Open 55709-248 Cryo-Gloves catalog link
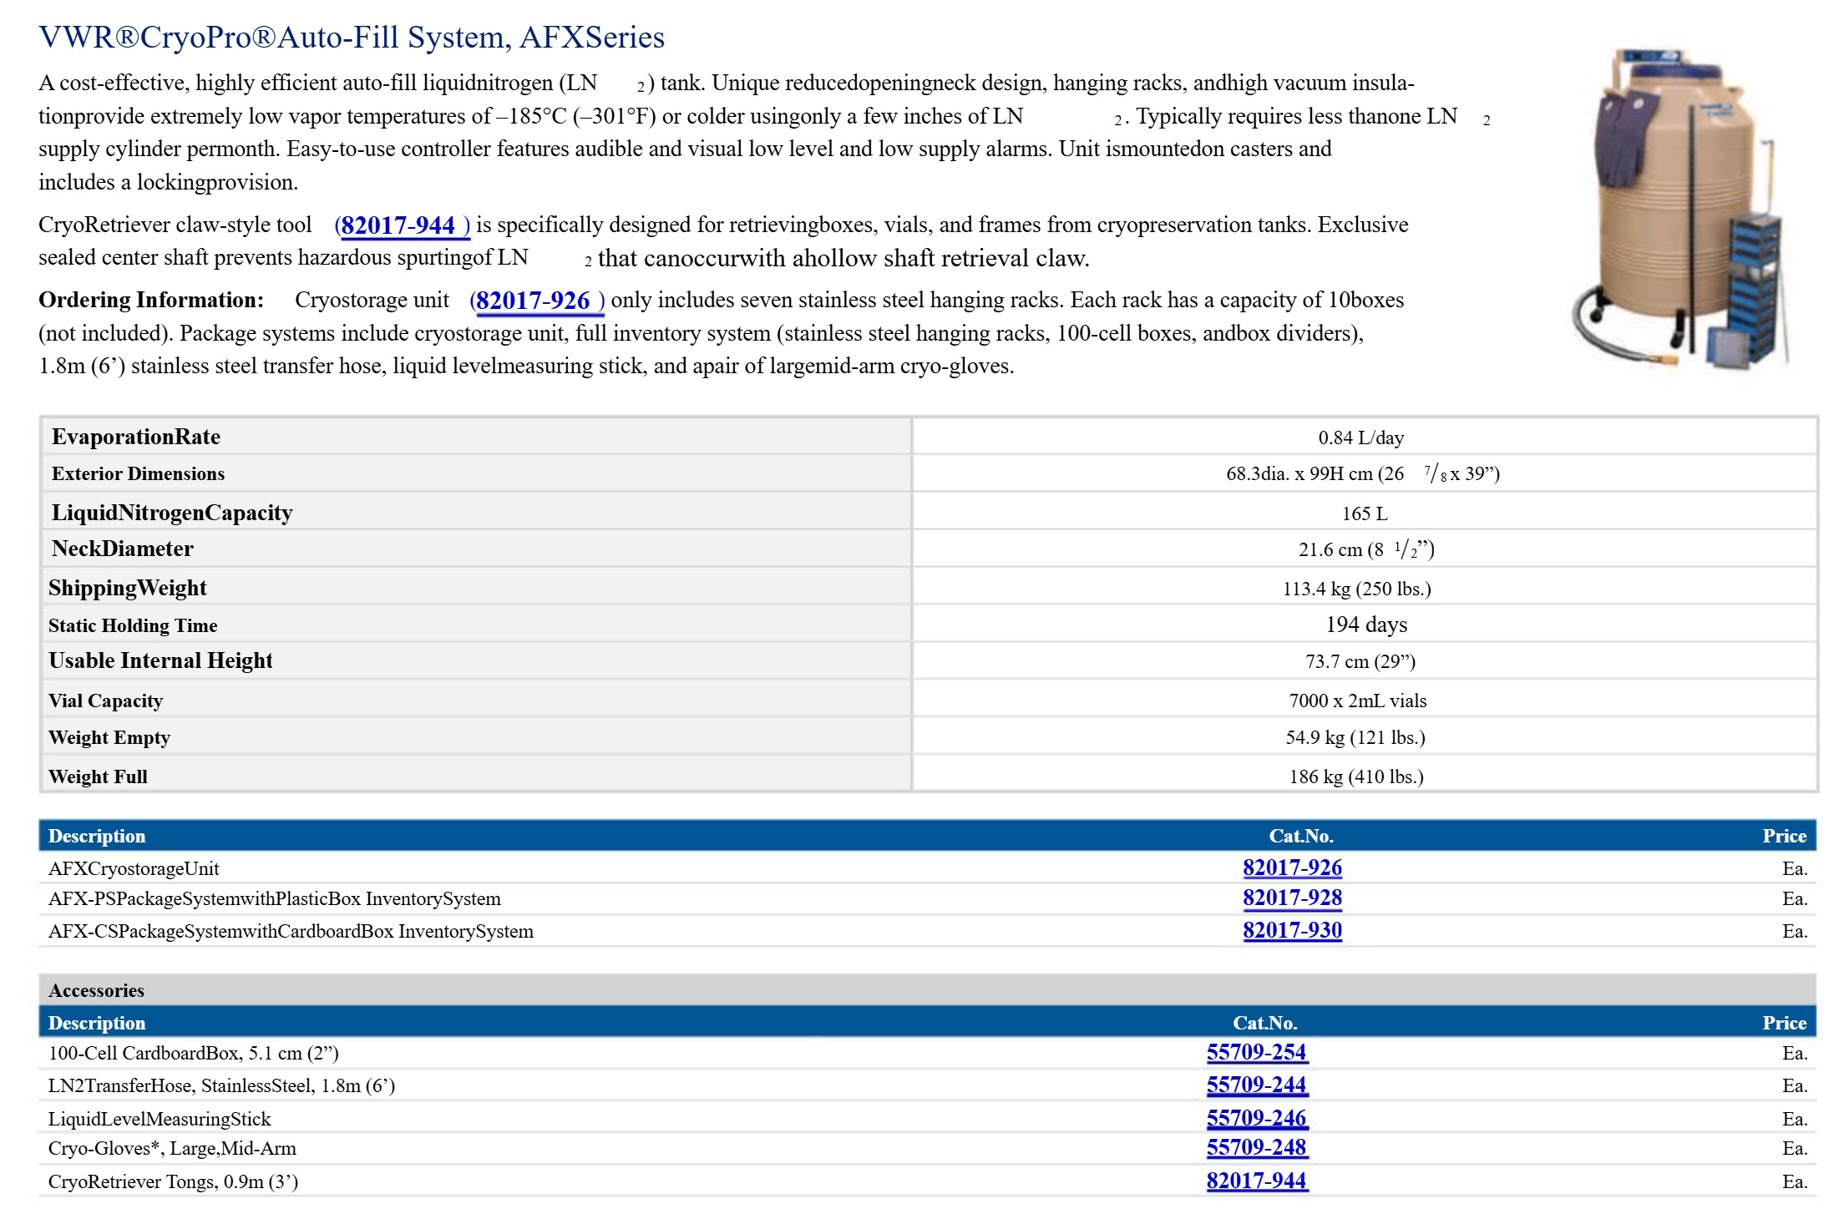 (x=1256, y=1148)
